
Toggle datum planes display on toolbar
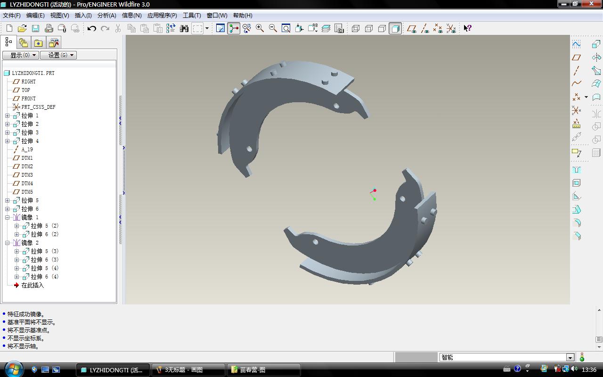(x=411, y=28)
